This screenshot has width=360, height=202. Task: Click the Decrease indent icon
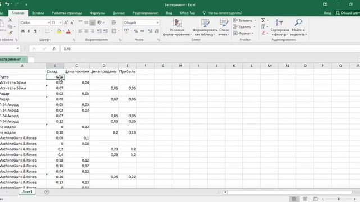tap(100, 31)
